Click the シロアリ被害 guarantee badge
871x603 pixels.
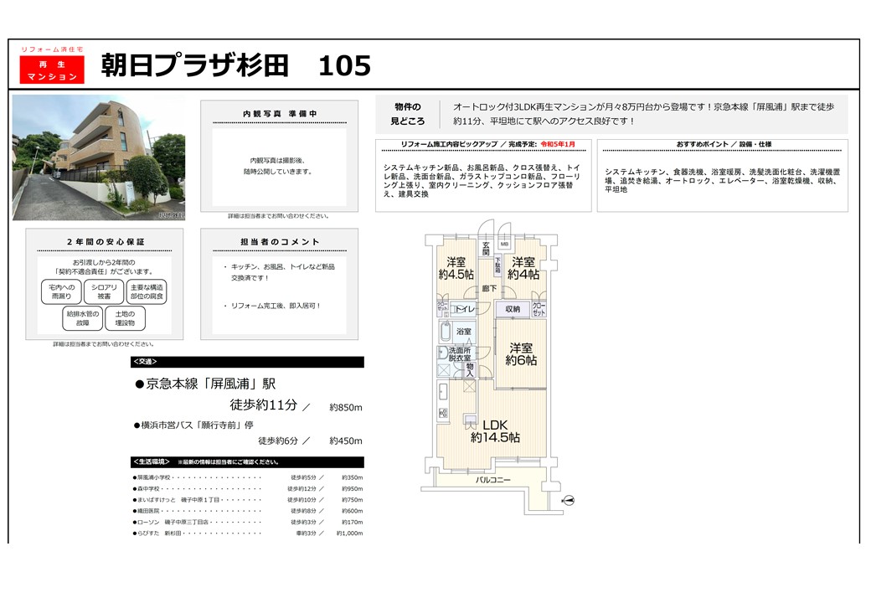click(x=104, y=291)
